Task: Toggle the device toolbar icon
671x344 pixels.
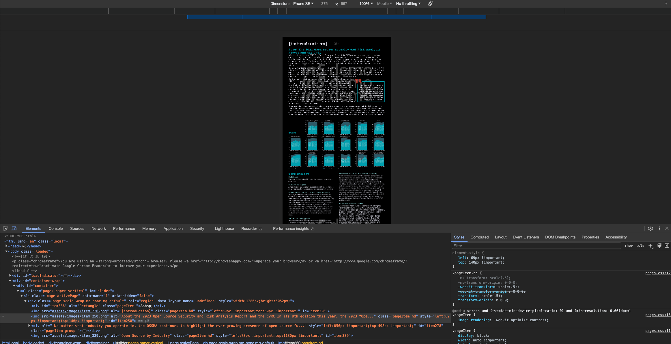Action: (14, 228)
